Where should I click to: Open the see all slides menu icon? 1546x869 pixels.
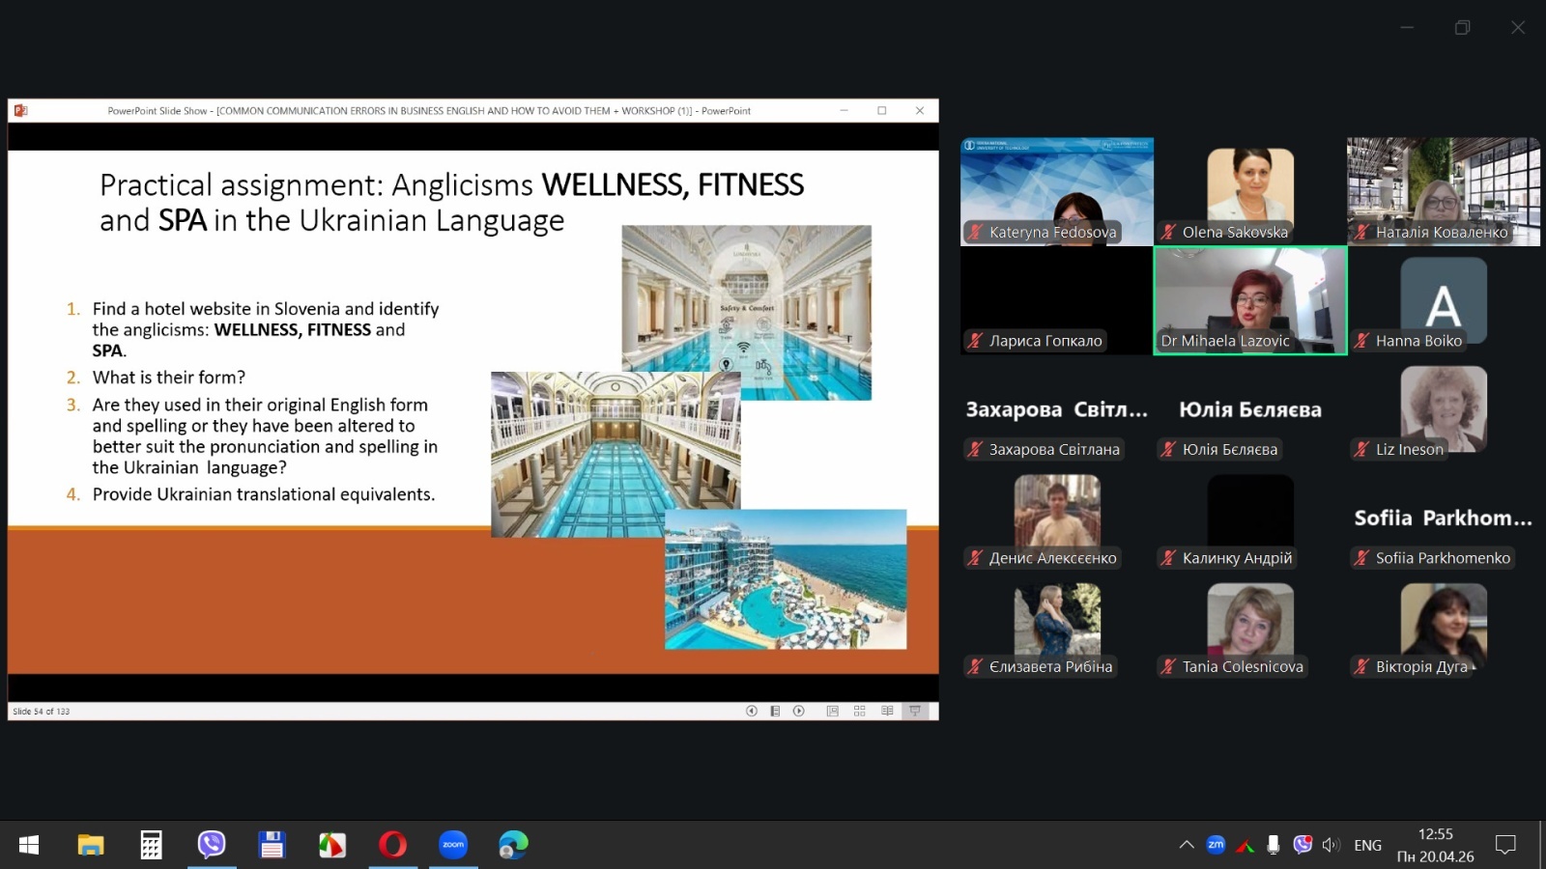[x=775, y=711]
